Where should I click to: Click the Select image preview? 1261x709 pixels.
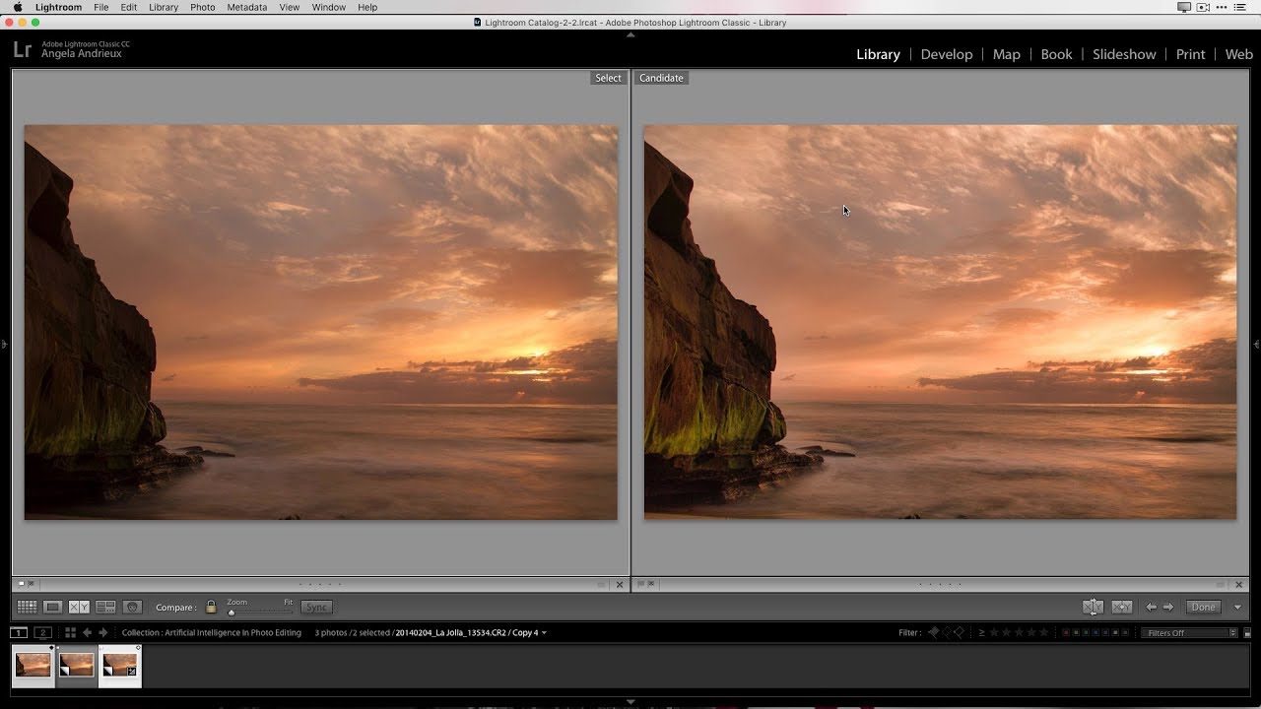click(x=321, y=322)
